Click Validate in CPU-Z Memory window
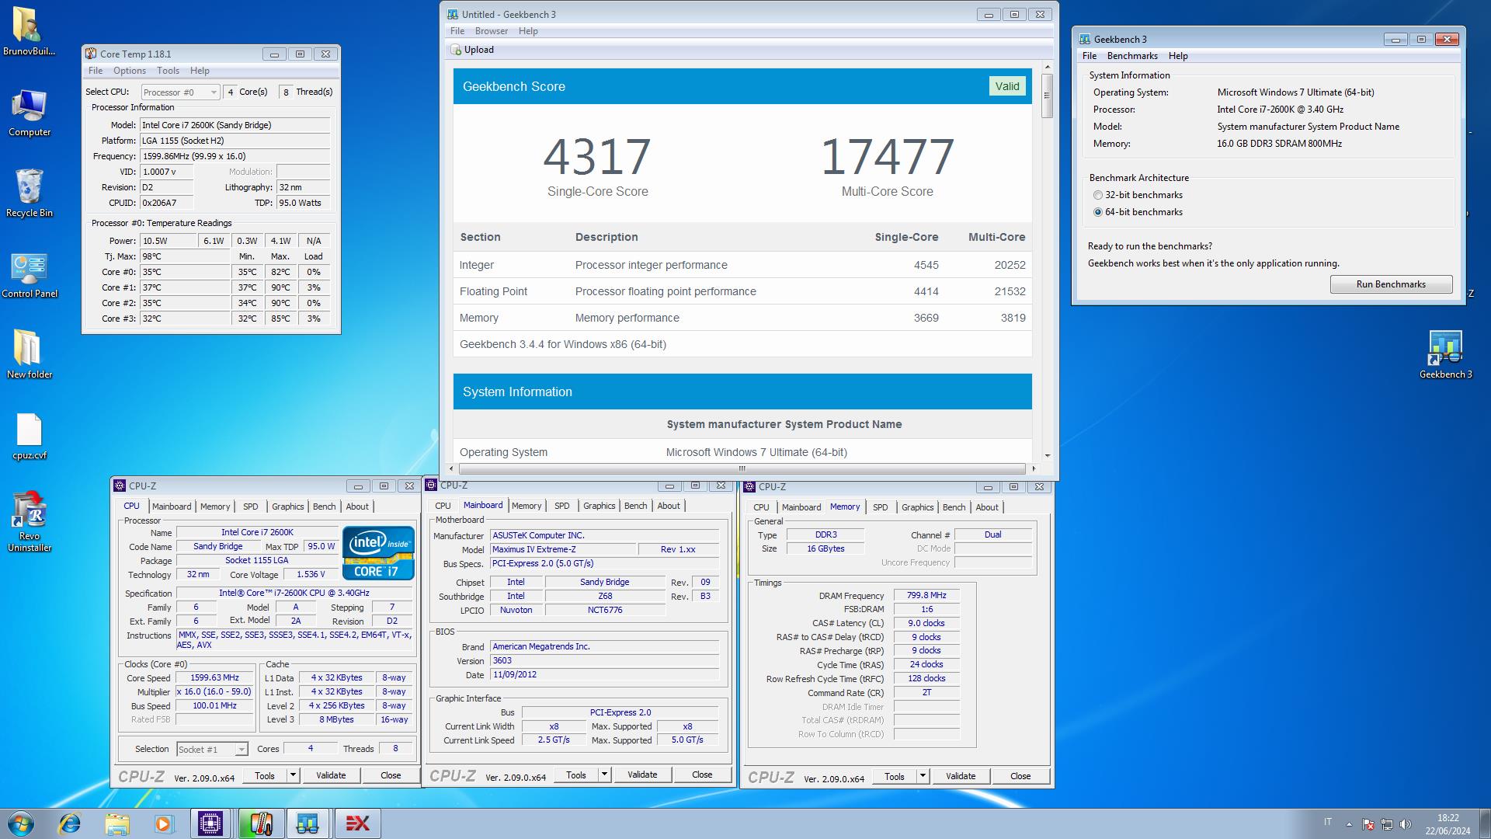Viewport: 1491px width, 839px height. click(x=961, y=776)
